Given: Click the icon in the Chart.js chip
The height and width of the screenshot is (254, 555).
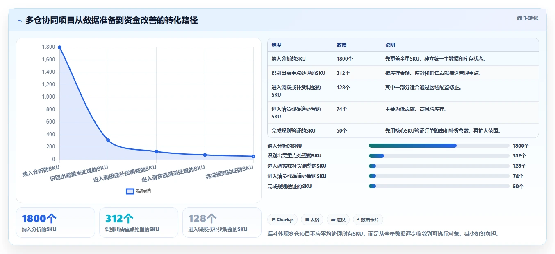Looking at the screenshot, I should coord(273,220).
